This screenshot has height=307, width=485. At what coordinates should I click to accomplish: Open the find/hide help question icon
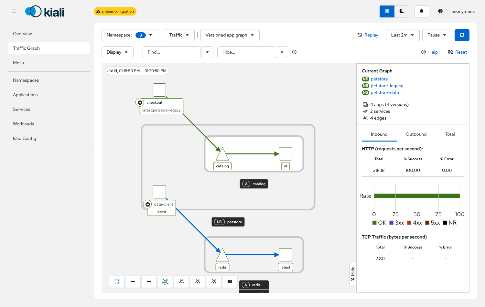[294, 52]
